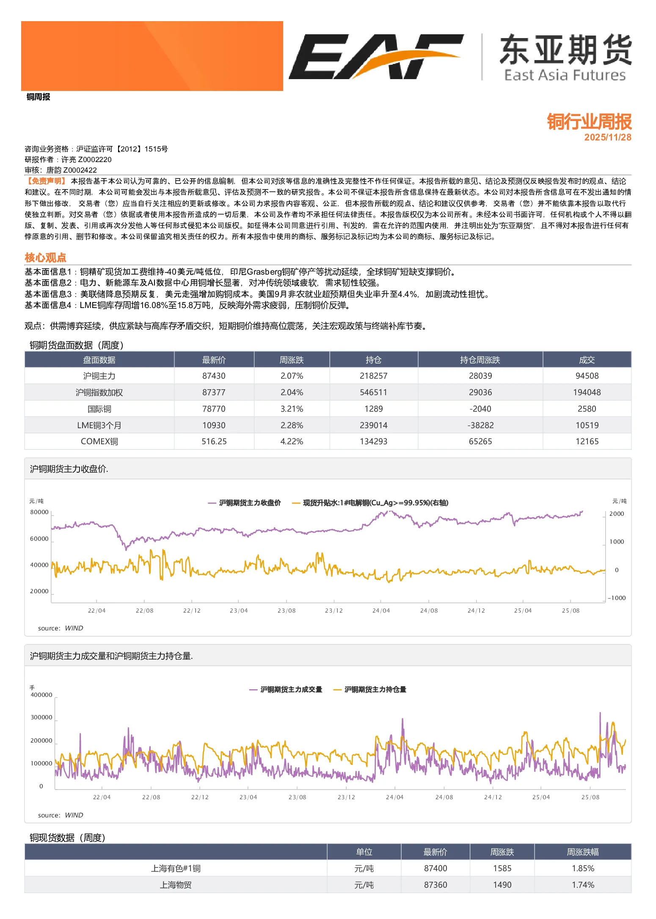Click the 沪铜期货主力收盘价 chart title
Viewport: 656px width, 919px height.
[69, 469]
